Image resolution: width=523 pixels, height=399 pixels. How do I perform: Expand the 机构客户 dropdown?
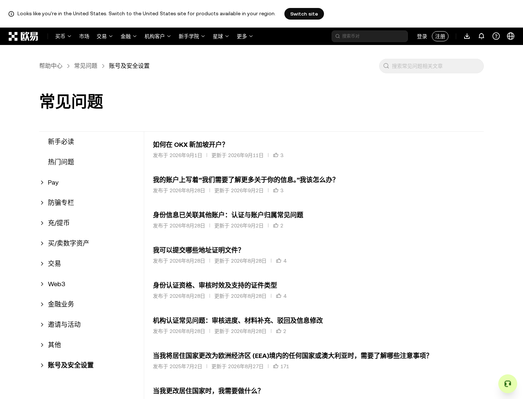(158, 36)
